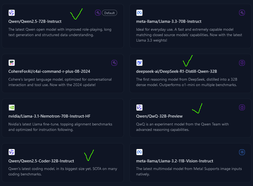
Task: Select meta-llama/Llama-3.3-70B-Instruct model
Action: 168,21
